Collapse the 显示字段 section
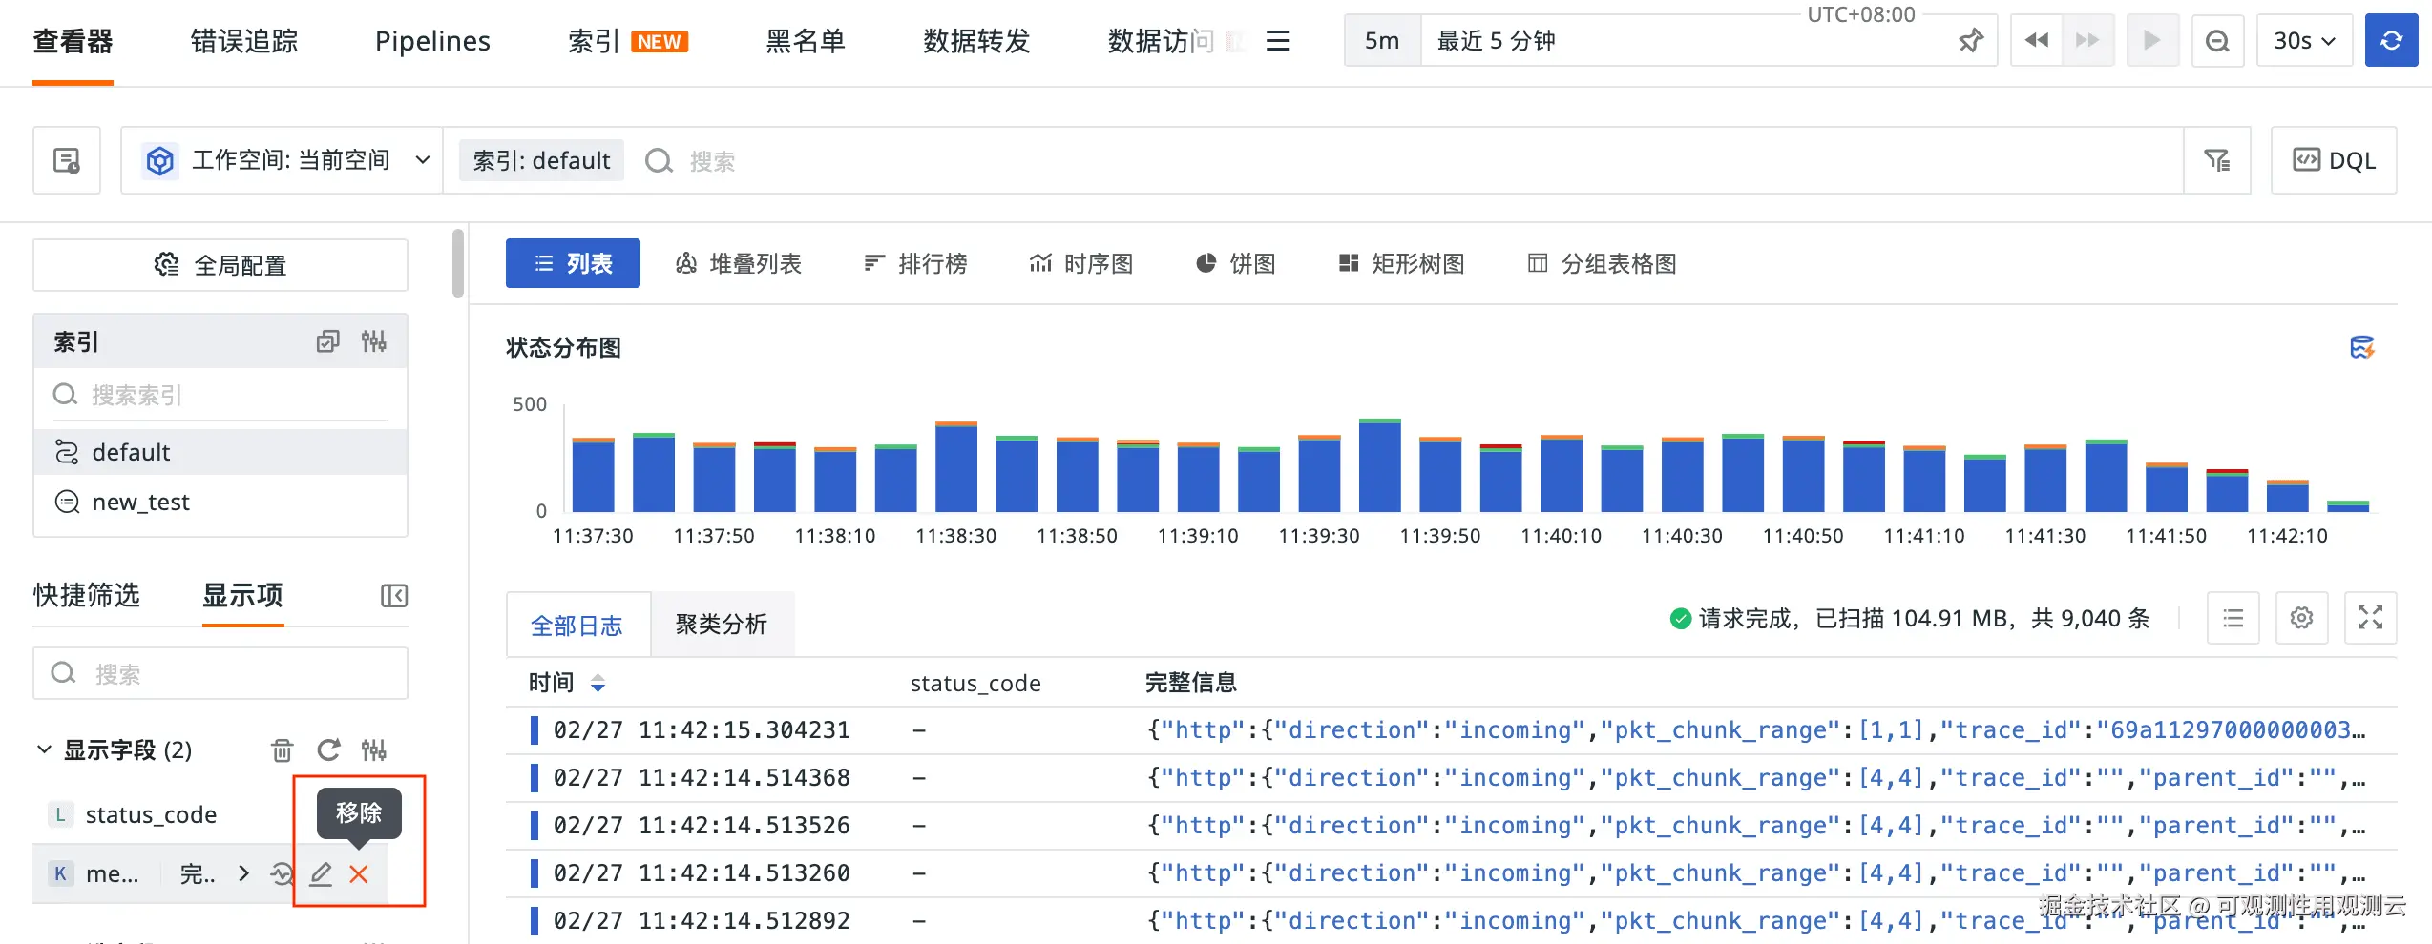Screen dimensions: 2432x944 click(44, 749)
